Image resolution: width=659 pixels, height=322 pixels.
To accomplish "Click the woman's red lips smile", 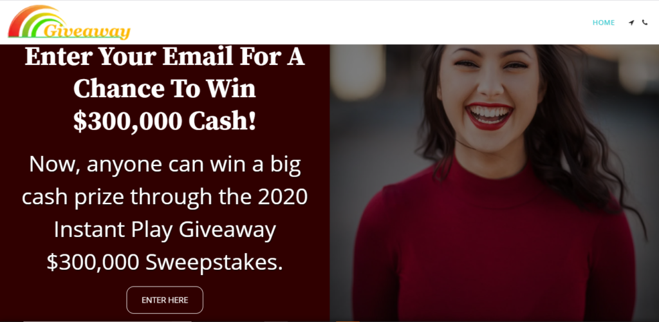I will pyautogui.click(x=490, y=115).
